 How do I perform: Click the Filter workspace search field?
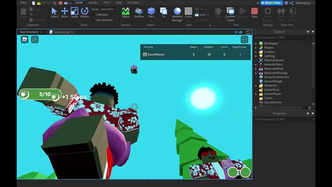click(x=283, y=38)
